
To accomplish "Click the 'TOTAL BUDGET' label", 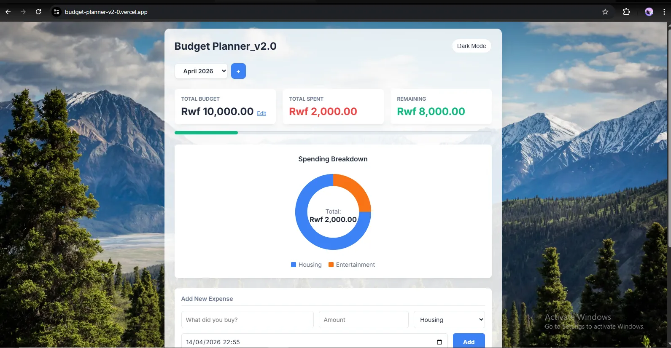I will 200,99.
